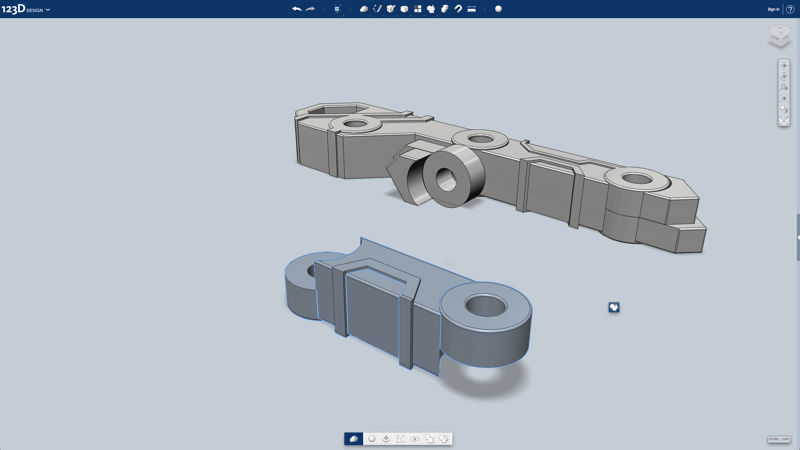Image resolution: width=800 pixels, height=450 pixels.
Task: Select the Combine tool in the top toolbar
Action: pyautogui.click(x=445, y=9)
